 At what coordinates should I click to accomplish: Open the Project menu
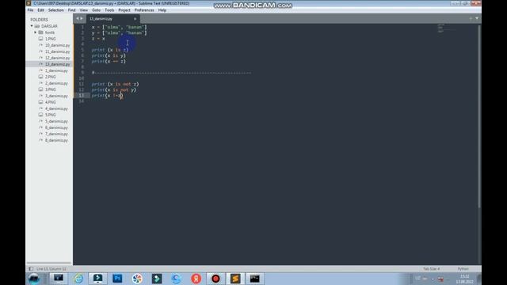pyautogui.click(x=124, y=10)
